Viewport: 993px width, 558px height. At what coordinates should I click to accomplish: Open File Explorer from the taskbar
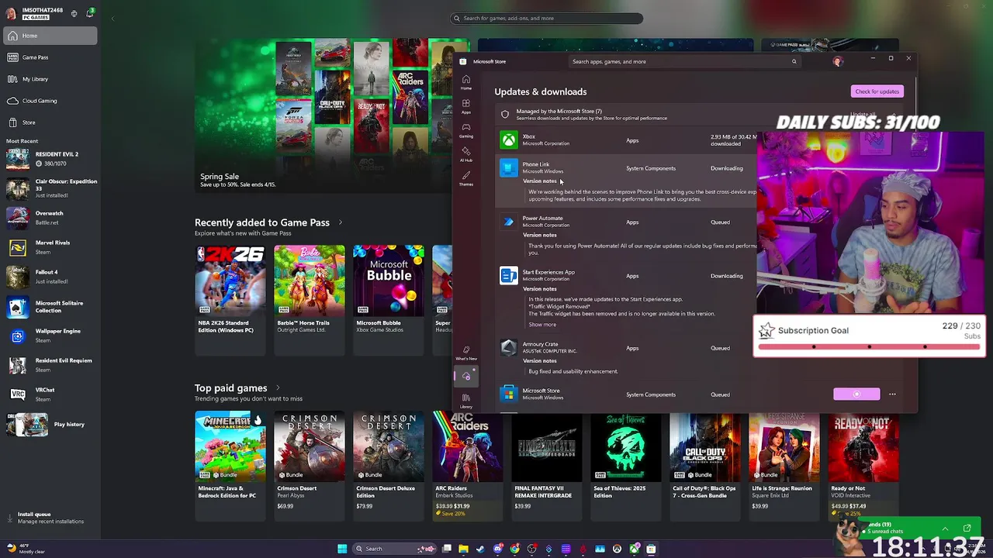pyautogui.click(x=463, y=549)
